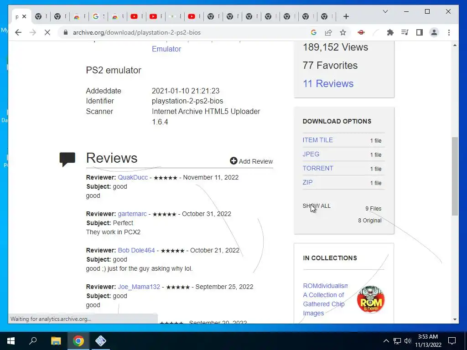Download the ITEM TILE option
The height and width of the screenshot is (350, 467).
(x=317, y=140)
